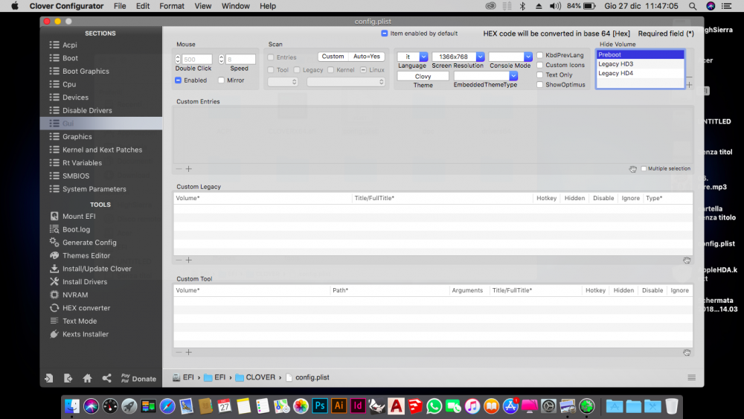Open the Boot section
744x419 pixels.
pos(70,58)
